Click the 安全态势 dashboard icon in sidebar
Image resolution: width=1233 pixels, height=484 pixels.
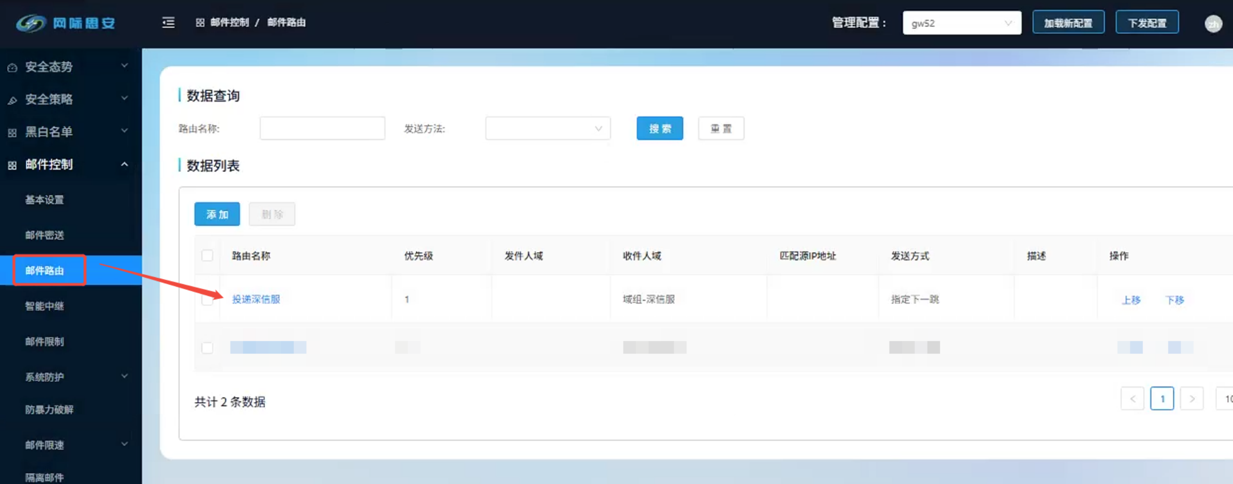click(13, 67)
